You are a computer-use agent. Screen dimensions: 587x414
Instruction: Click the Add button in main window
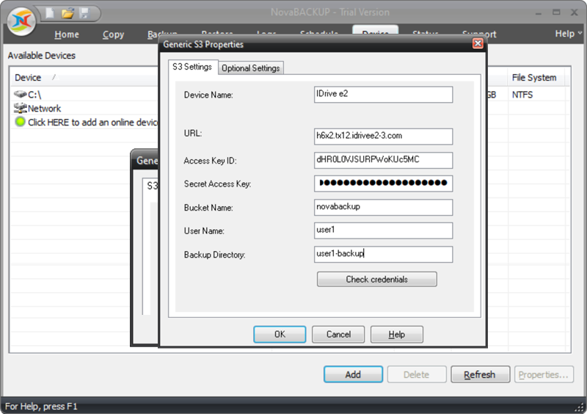353,374
